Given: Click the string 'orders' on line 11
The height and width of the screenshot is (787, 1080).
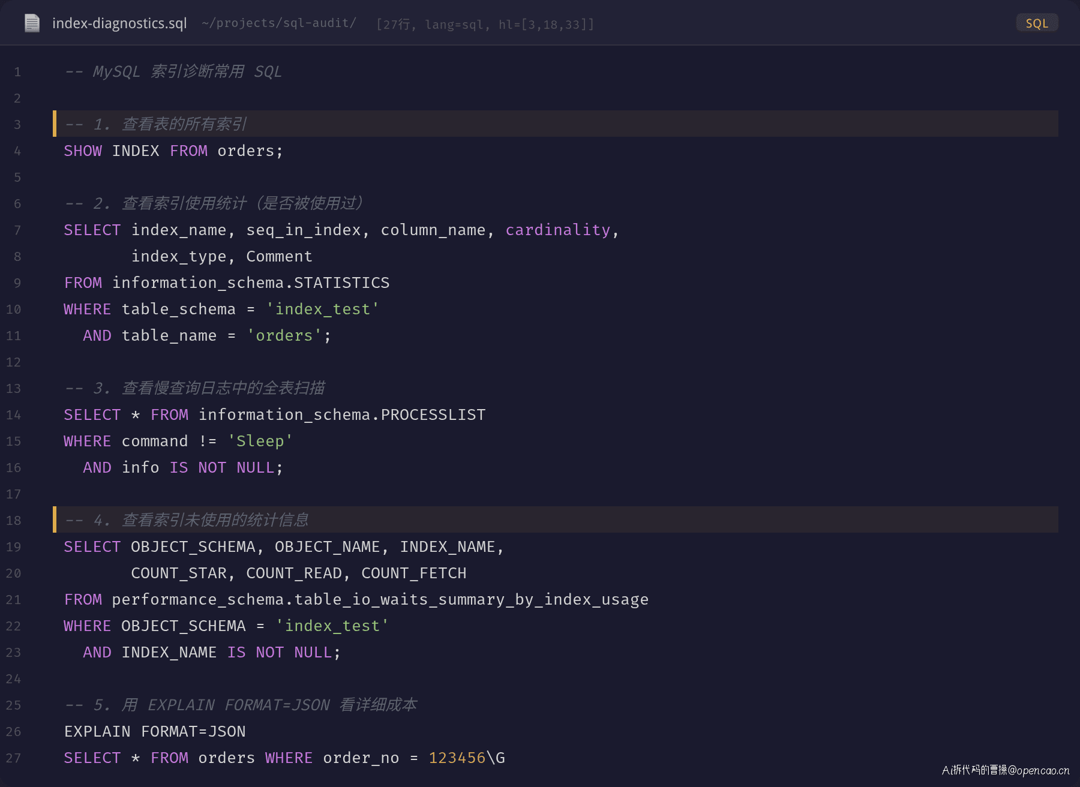Looking at the screenshot, I should click(284, 335).
